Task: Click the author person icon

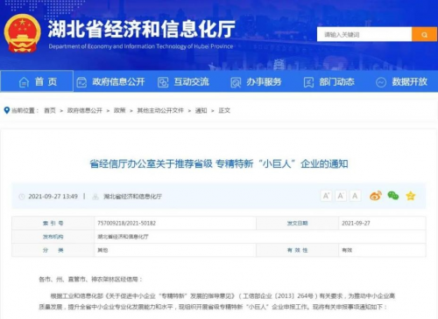Action: pyautogui.click(x=95, y=197)
